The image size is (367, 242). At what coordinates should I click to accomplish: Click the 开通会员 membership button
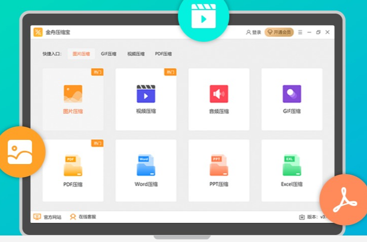(x=279, y=32)
